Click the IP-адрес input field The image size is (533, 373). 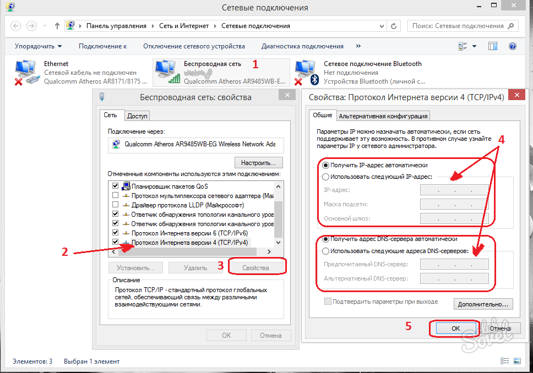pos(454,190)
